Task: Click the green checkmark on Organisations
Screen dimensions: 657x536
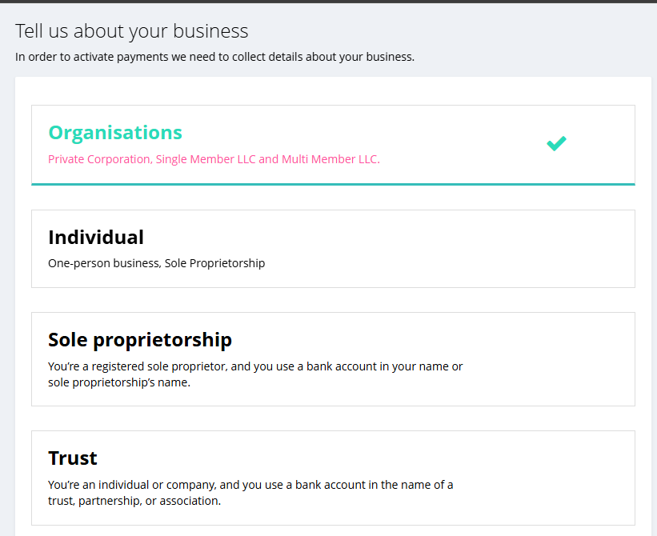Action: click(556, 143)
